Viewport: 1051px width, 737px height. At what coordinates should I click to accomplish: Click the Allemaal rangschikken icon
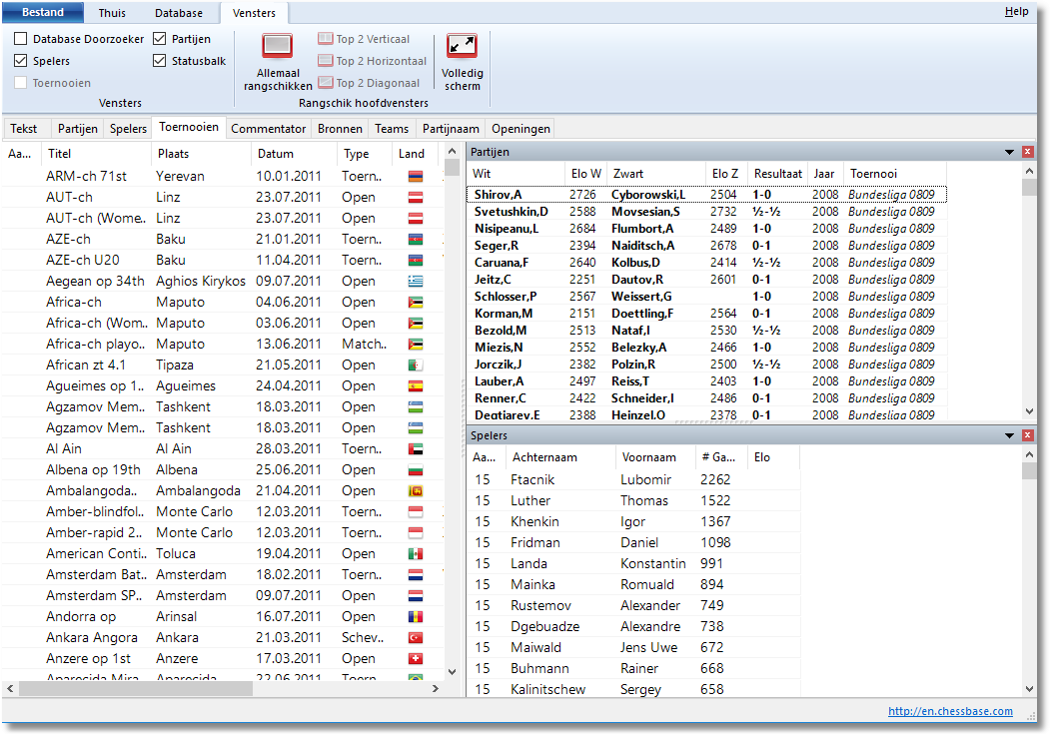coord(277,47)
